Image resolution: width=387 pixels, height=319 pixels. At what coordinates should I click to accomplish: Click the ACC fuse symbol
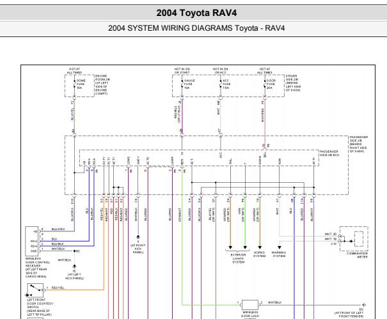221,84
